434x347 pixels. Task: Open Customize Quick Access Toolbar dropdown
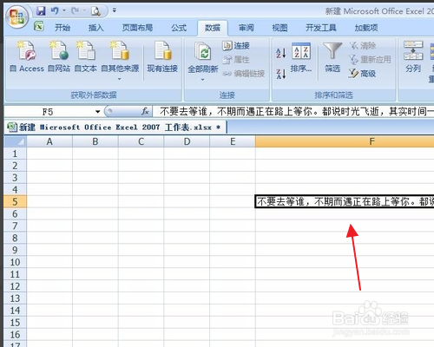pos(115,10)
